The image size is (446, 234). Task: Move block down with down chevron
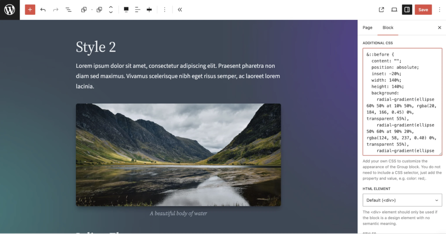111,12
